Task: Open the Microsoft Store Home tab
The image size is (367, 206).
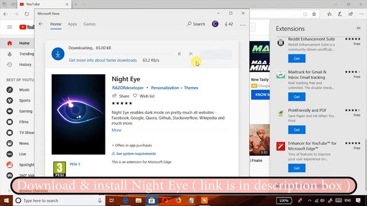Action: pos(56,24)
